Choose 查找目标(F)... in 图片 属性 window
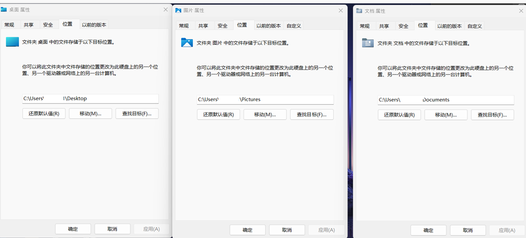 [312, 115]
